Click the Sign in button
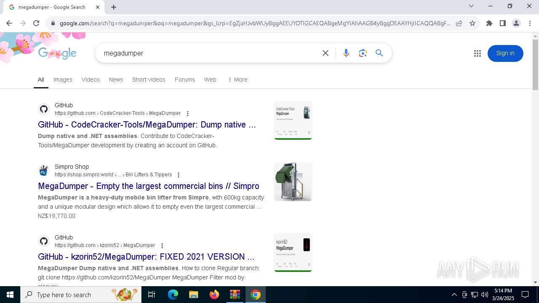This screenshot has height=303, width=539. (x=505, y=53)
